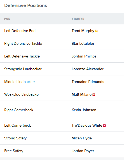This screenshot has width=124, height=160.
Task: Click the Jordan Poyer starter name
Action: click(83, 151)
